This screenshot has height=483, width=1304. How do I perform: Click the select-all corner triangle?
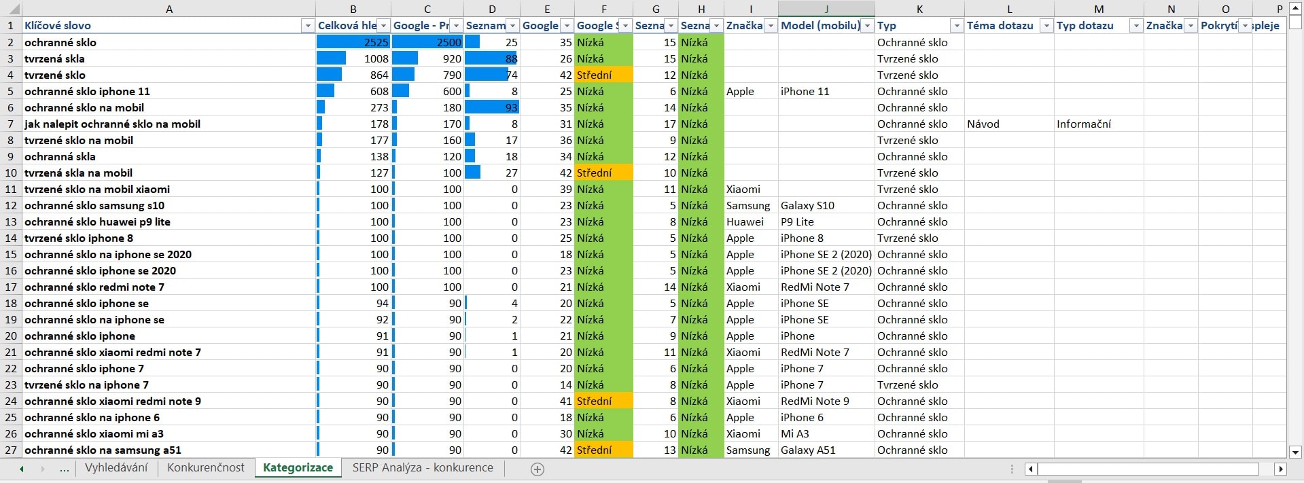click(x=12, y=9)
